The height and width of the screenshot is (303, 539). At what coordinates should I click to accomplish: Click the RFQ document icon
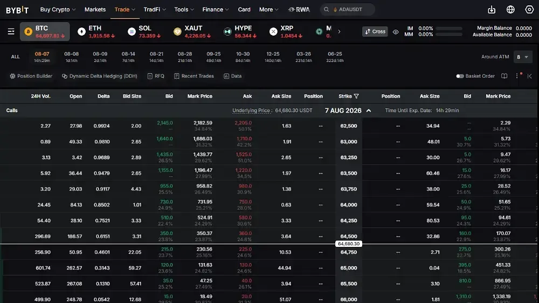pos(150,76)
